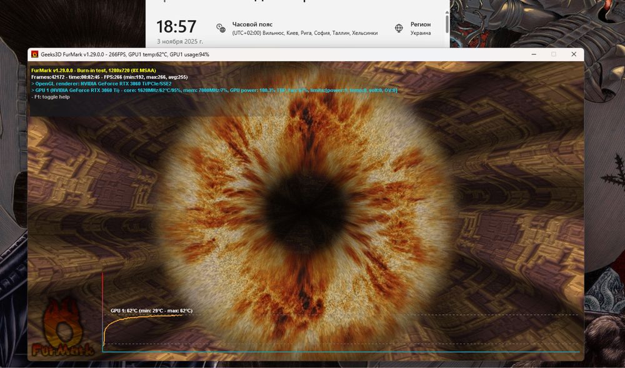Screen dimensions: 625x368
Task: Click the FurMark app icon in title bar
Action: 34,54
